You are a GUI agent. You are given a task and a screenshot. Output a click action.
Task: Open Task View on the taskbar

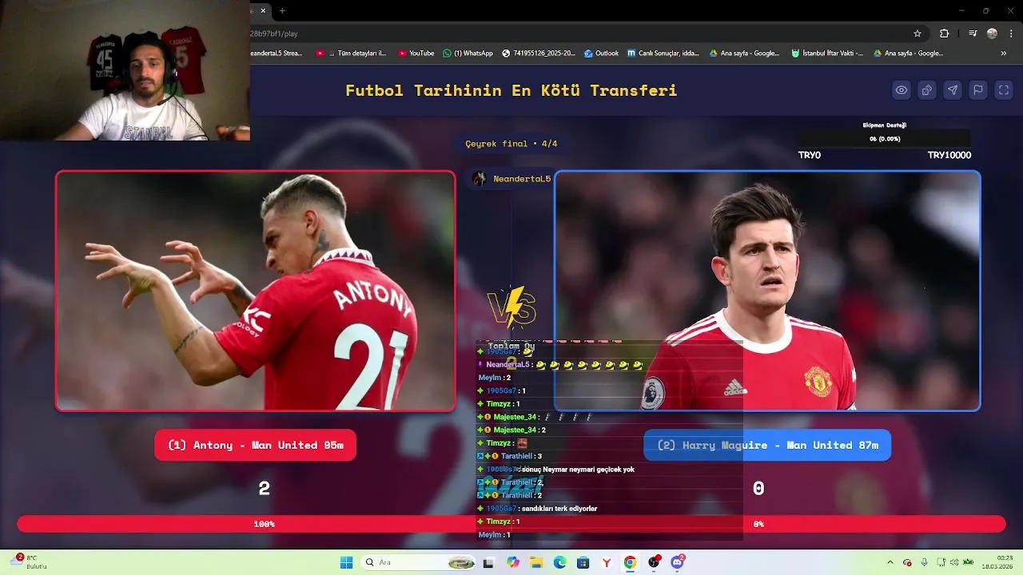488,562
